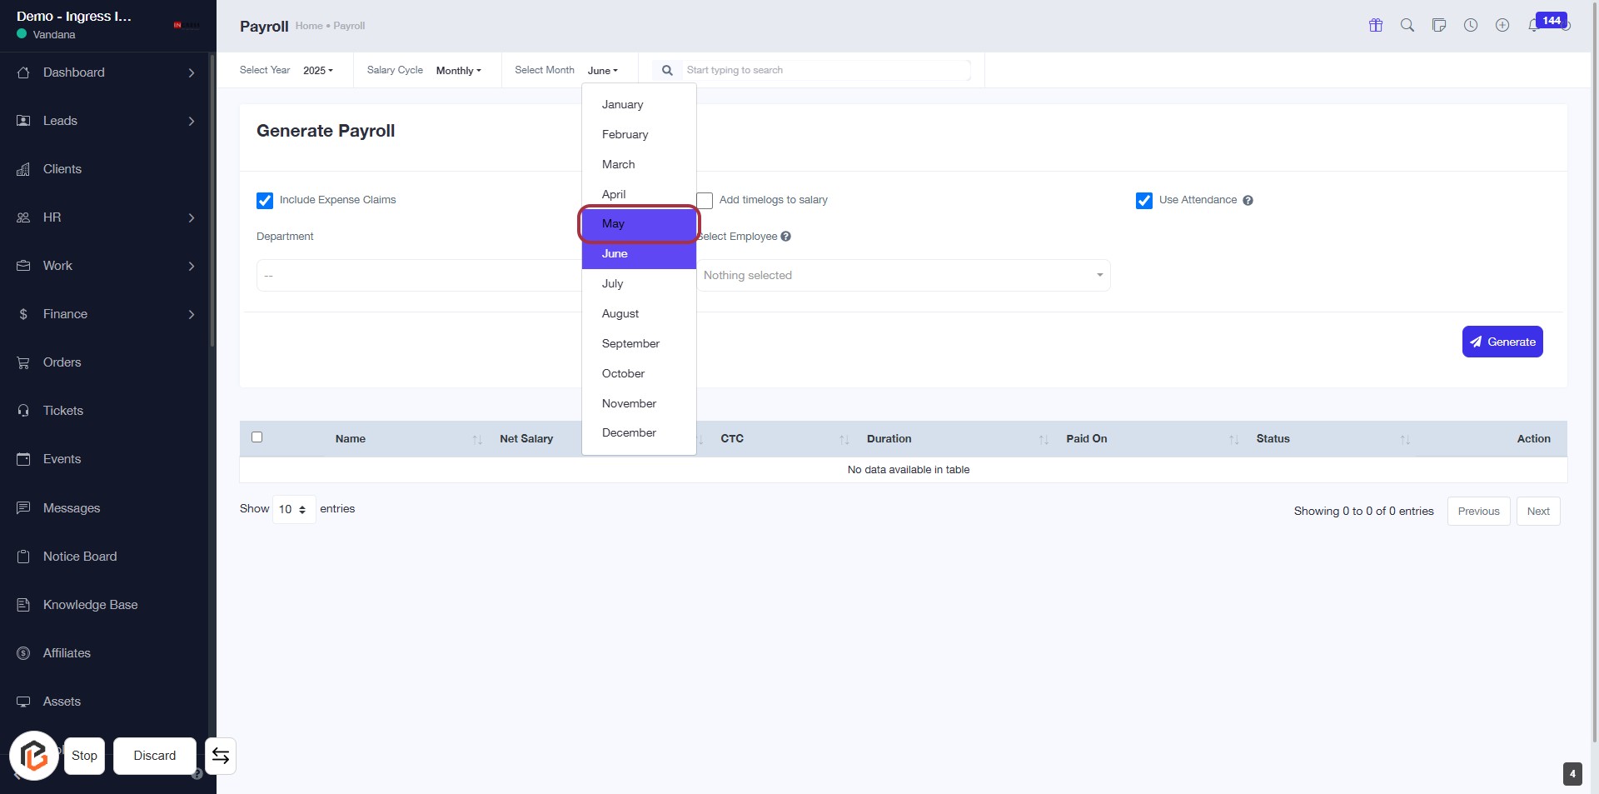Click the plus circle quick-add icon
Viewport: 1599px width, 794px height.
click(x=1502, y=25)
